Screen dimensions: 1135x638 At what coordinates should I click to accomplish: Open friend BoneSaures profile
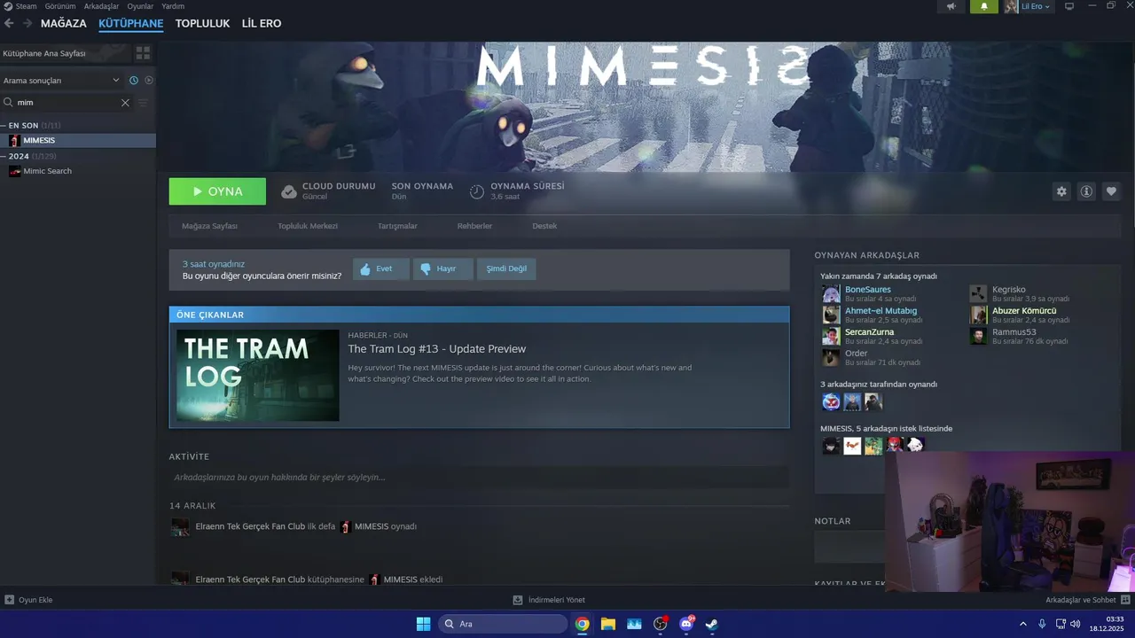pos(868,290)
